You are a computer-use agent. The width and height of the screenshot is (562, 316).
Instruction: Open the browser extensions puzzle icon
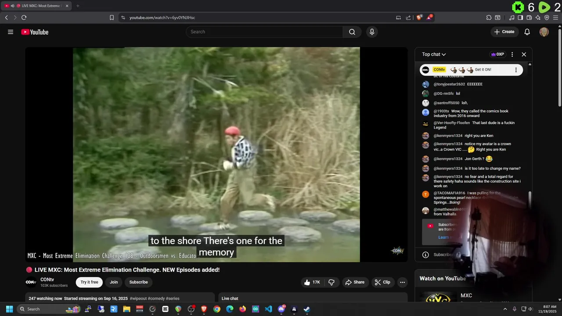point(489,18)
